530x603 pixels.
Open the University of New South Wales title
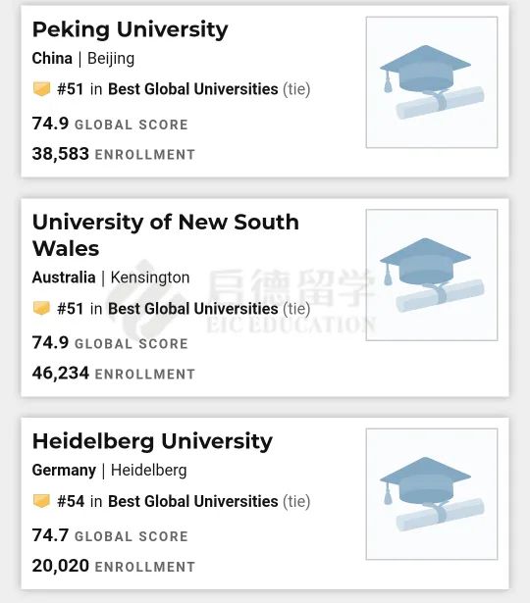166,235
